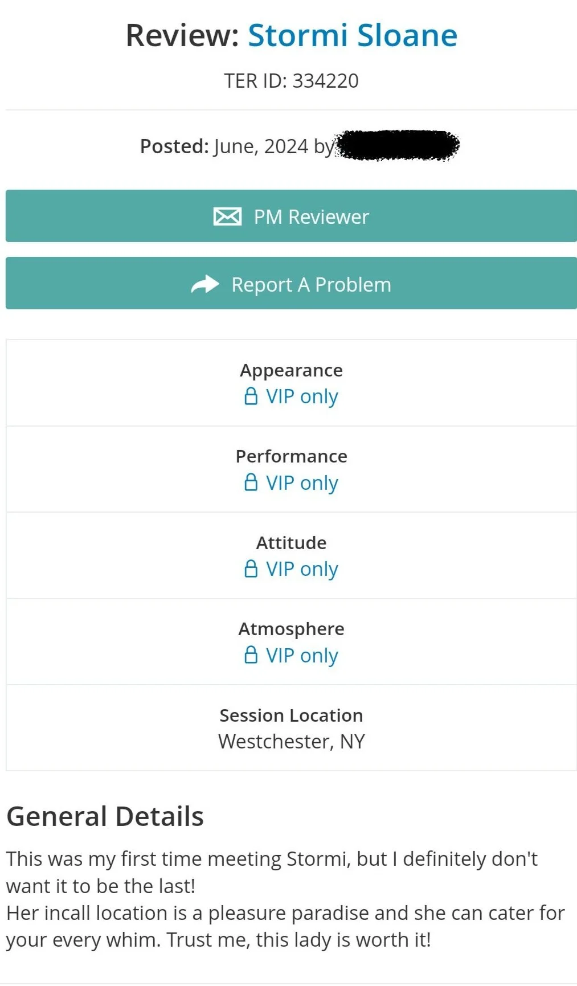The width and height of the screenshot is (577, 986).
Task: Click the PM Reviewer button
Action: (x=291, y=216)
